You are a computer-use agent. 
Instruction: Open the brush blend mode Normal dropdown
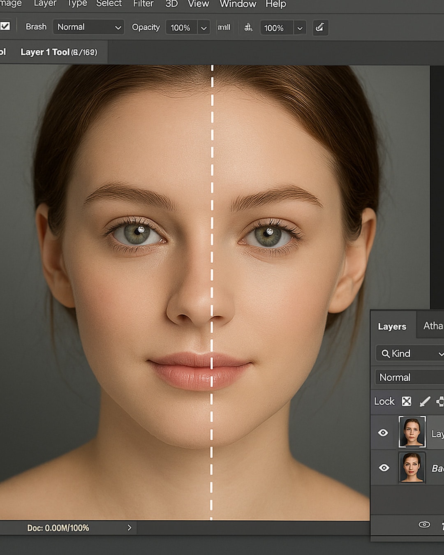(x=88, y=27)
